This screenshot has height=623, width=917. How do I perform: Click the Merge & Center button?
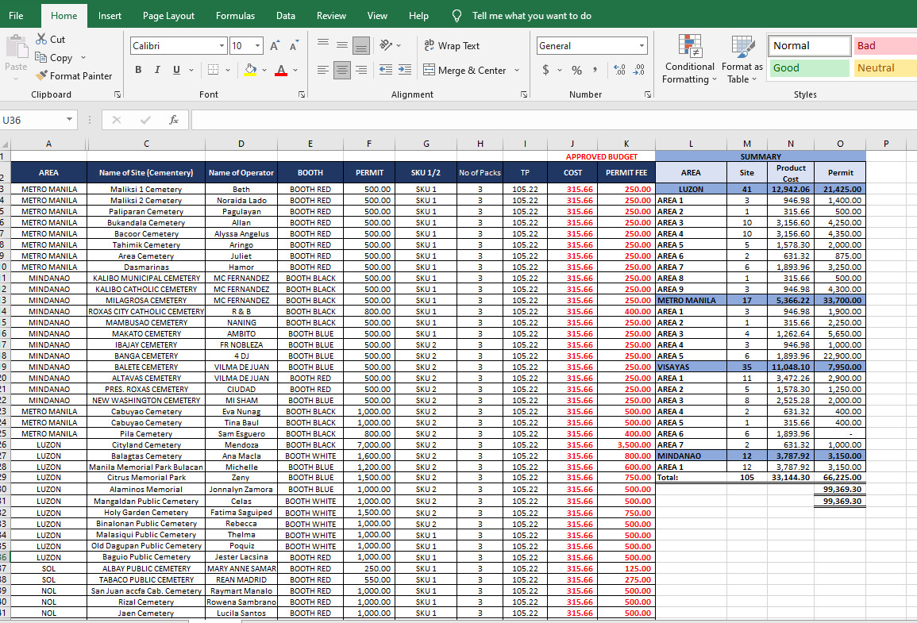464,70
